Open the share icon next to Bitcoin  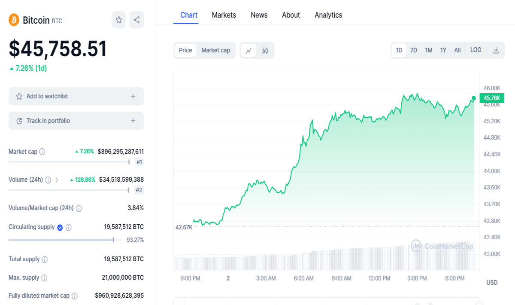point(136,20)
